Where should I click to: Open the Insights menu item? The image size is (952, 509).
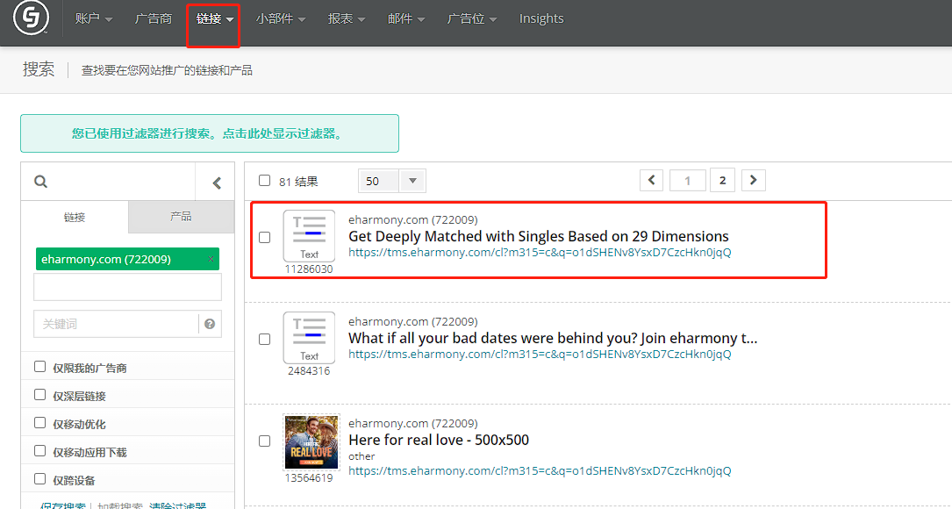point(541,18)
